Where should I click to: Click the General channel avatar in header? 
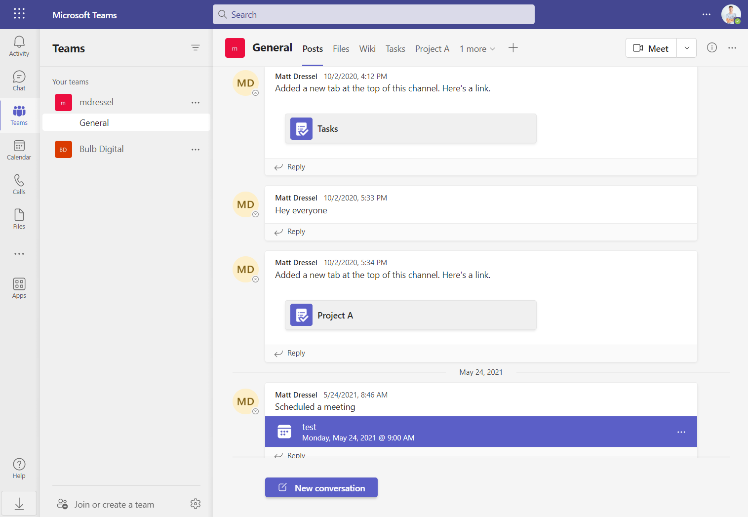(235, 48)
